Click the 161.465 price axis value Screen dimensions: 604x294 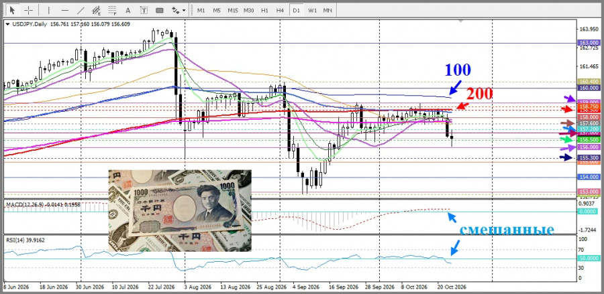[589, 67]
